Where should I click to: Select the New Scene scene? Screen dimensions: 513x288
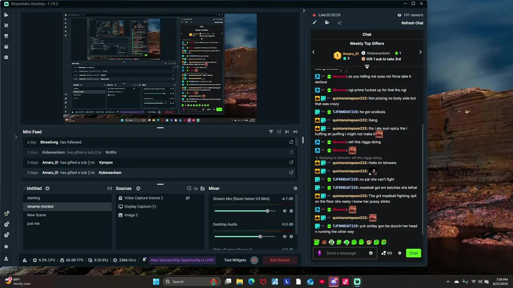point(67,215)
